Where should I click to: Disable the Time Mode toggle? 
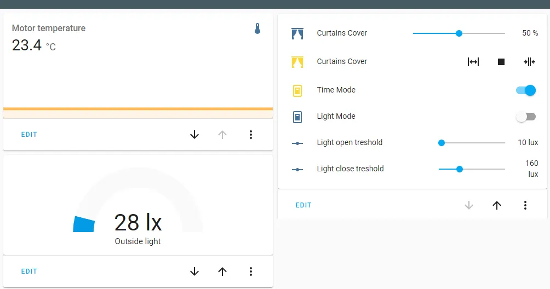tap(526, 90)
